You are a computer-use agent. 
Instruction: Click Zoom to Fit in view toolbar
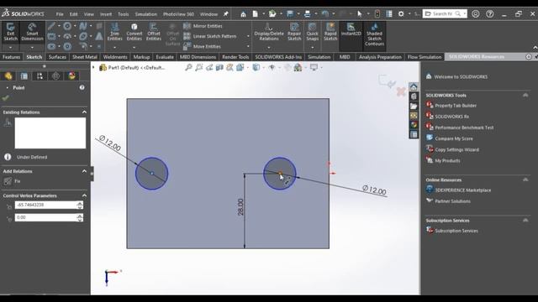pos(188,67)
